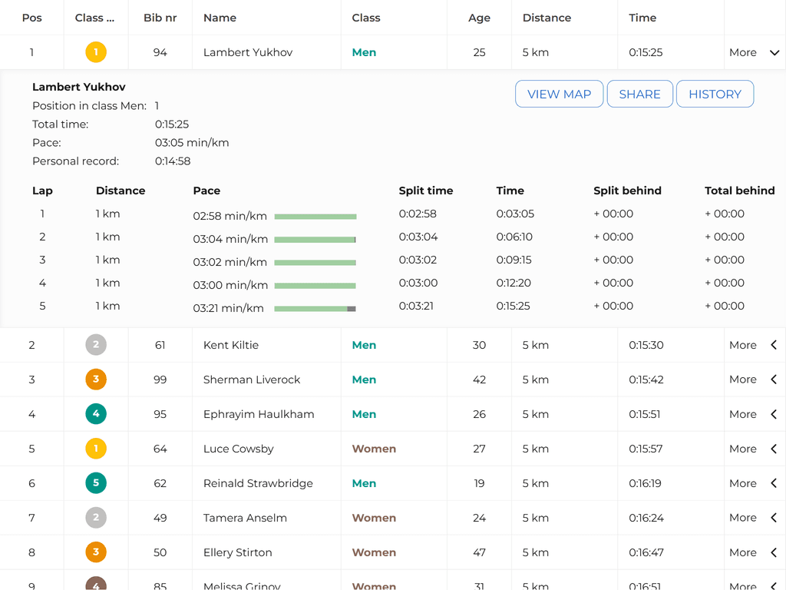Click Ellery Stirton's orange rank 3 badge
The height and width of the screenshot is (590, 786).
[96, 552]
